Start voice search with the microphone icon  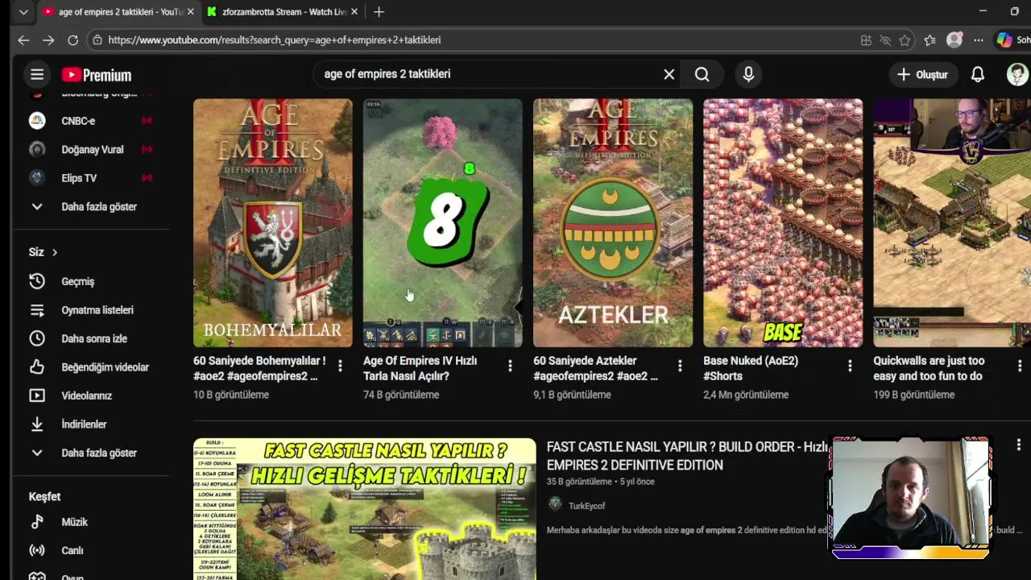(x=748, y=74)
